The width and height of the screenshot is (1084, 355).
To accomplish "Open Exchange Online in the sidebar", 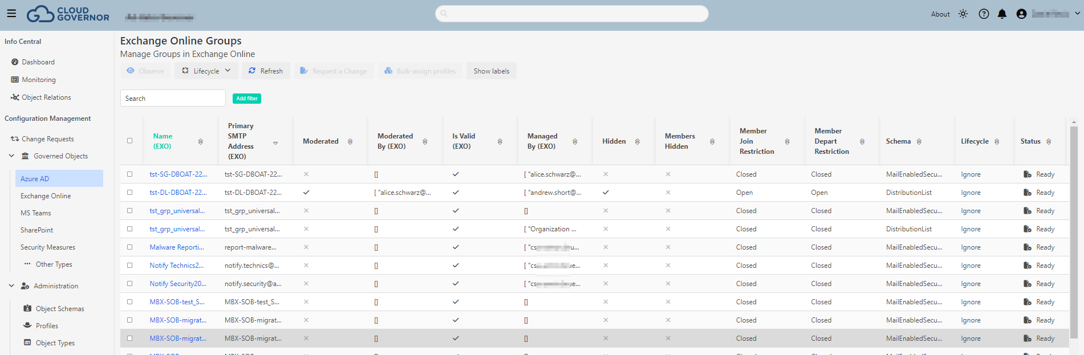I will [46, 196].
